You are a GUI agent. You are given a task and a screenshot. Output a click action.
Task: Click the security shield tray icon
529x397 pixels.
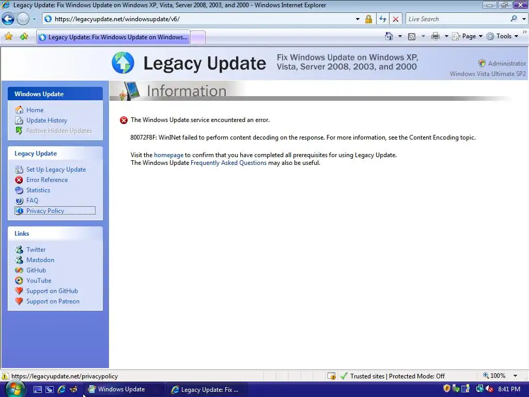tap(447, 389)
